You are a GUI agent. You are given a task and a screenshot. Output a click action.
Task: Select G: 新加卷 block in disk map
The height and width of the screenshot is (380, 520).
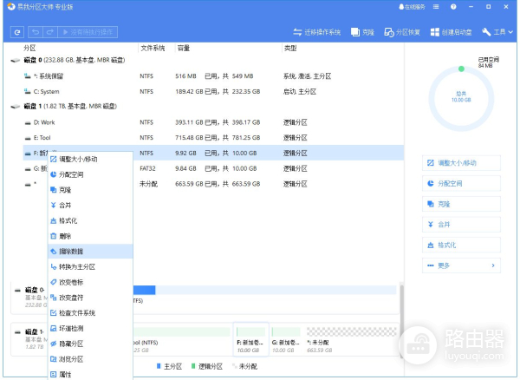[x=286, y=340]
